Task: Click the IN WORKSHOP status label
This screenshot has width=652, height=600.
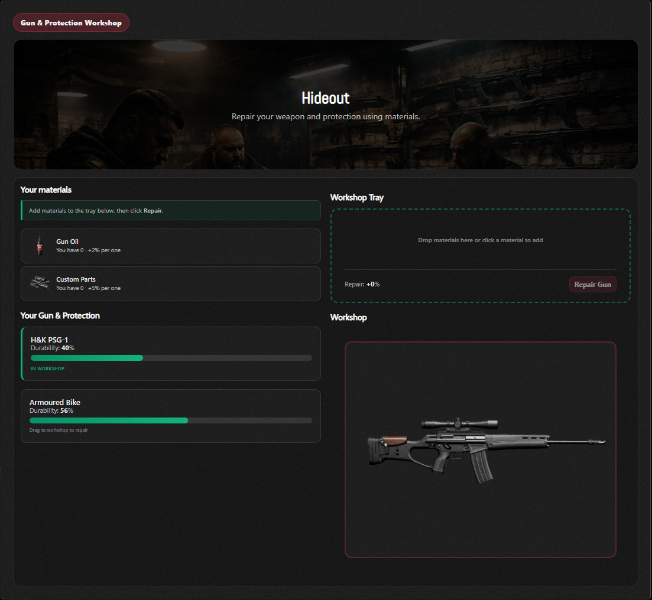Action: point(47,369)
